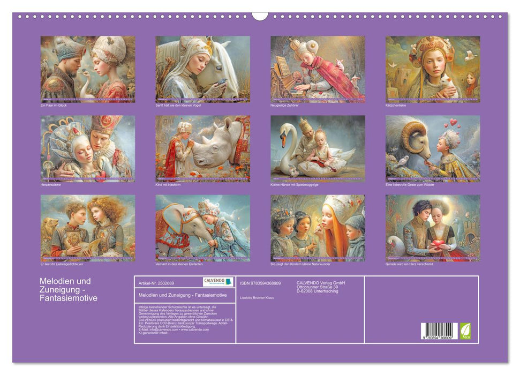Click caption 'Vernarrt in den kleinen Elefanten'
This screenshot has width=520, height=375.
tap(179, 265)
